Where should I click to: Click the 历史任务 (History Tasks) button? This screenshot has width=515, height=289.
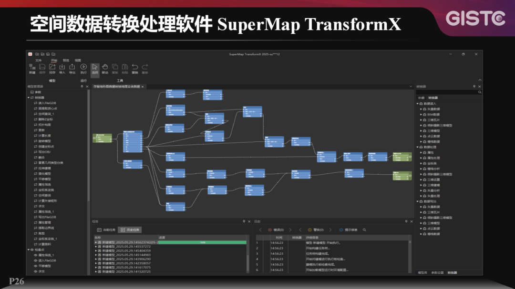click(x=130, y=230)
